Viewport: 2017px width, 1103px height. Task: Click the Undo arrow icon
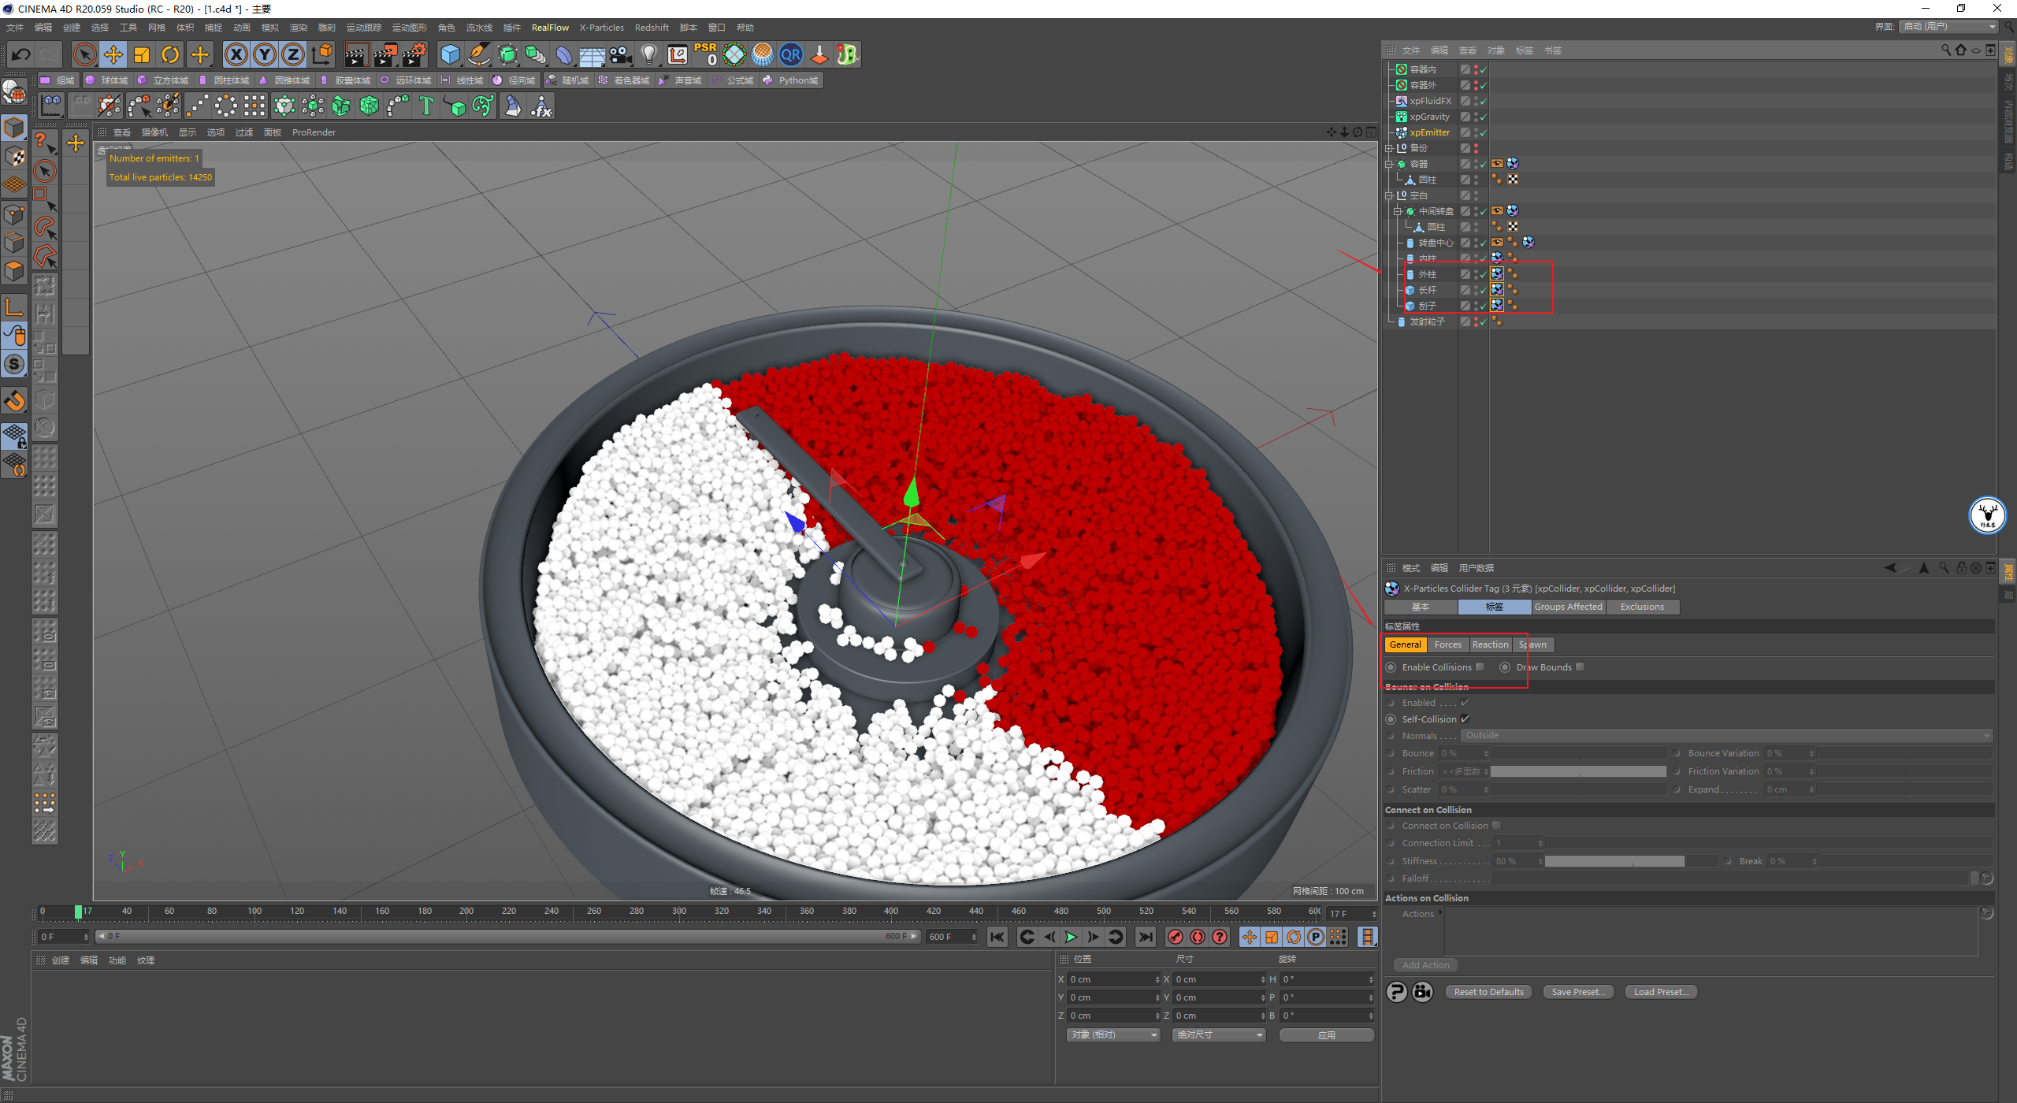coord(21,54)
